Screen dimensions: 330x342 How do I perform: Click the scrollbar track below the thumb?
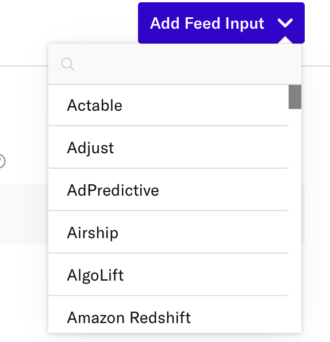295,220
